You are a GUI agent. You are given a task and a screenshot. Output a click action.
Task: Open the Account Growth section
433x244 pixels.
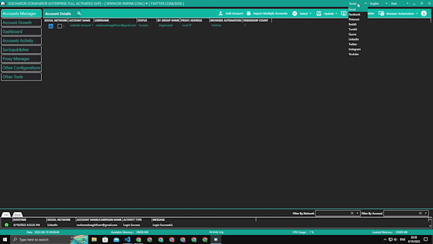click(x=21, y=22)
